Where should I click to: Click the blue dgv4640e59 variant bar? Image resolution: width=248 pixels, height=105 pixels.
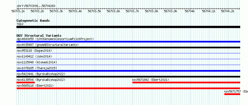[x=128, y=42]
